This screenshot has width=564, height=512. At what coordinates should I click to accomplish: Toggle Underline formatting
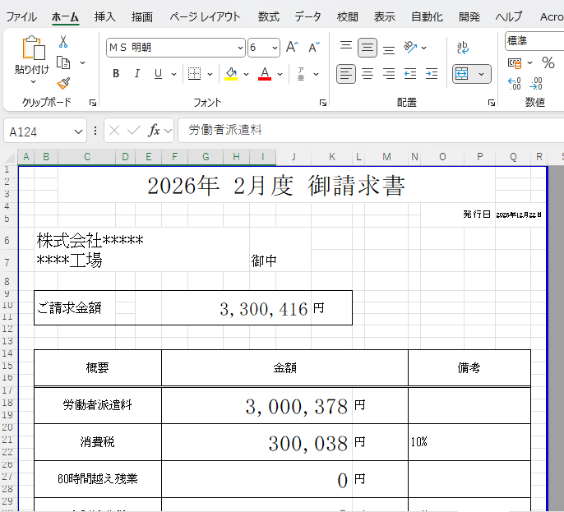pyautogui.click(x=158, y=74)
